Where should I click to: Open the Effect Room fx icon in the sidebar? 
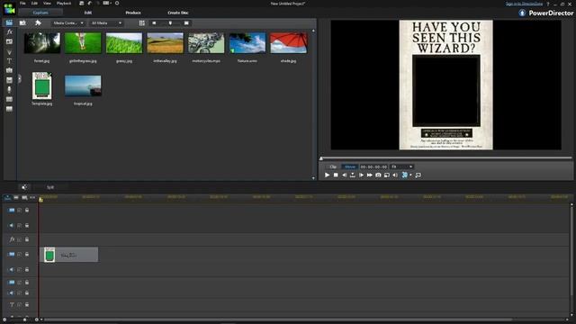click(x=10, y=32)
